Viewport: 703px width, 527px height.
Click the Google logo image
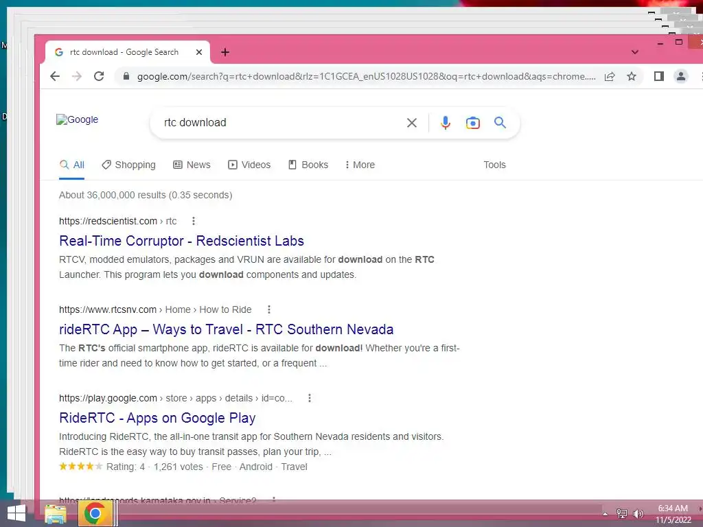(77, 119)
